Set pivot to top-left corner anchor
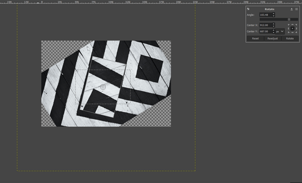Viewport: 302px width, 183px height. click(x=289, y=25)
